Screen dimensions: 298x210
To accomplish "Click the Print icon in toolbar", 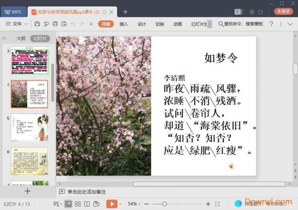I will 55,24.
